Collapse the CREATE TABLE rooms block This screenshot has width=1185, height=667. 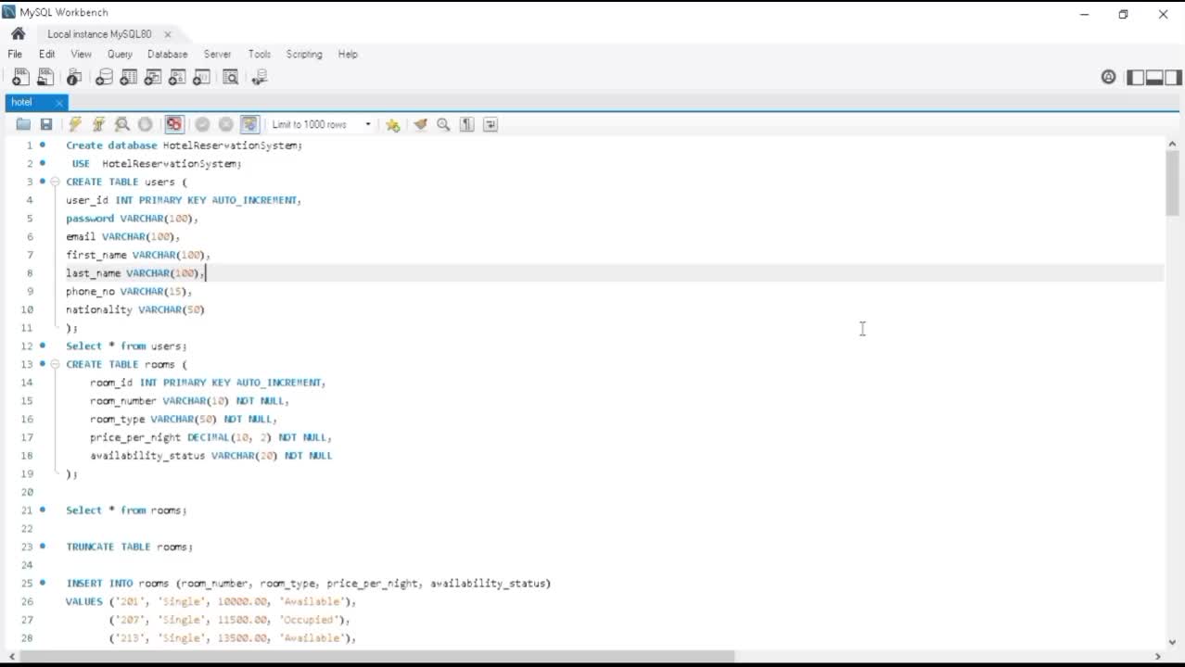(x=55, y=364)
